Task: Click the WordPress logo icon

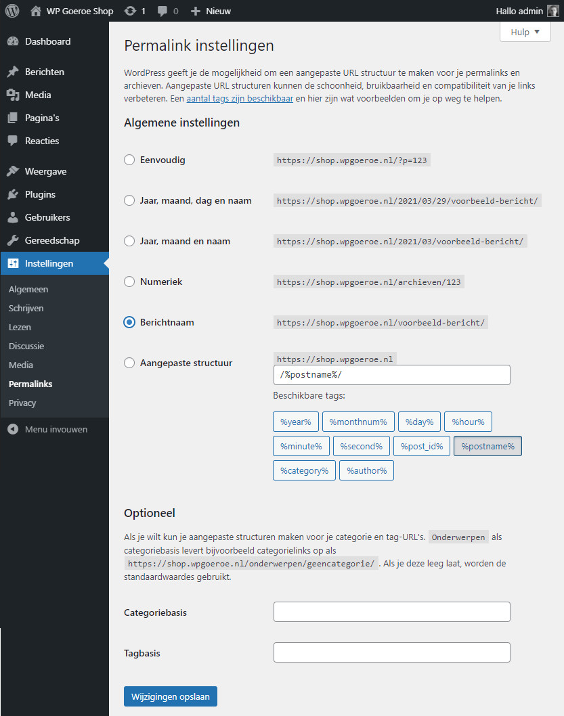Action: click(x=12, y=11)
